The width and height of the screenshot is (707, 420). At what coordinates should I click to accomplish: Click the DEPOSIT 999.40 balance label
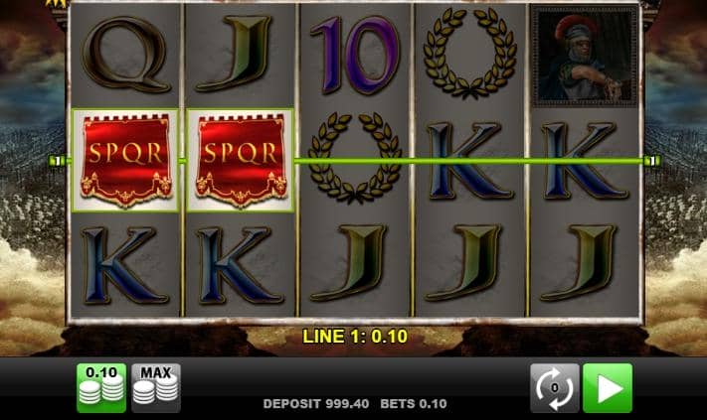click(316, 404)
